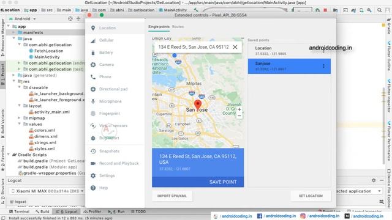Click the scroll-from-source target icon in Project pane
The height and width of the screenshot is (220, 392).
pos(70,19)
